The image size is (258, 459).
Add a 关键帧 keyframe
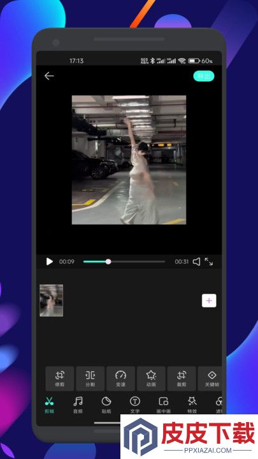pos(210,379)
